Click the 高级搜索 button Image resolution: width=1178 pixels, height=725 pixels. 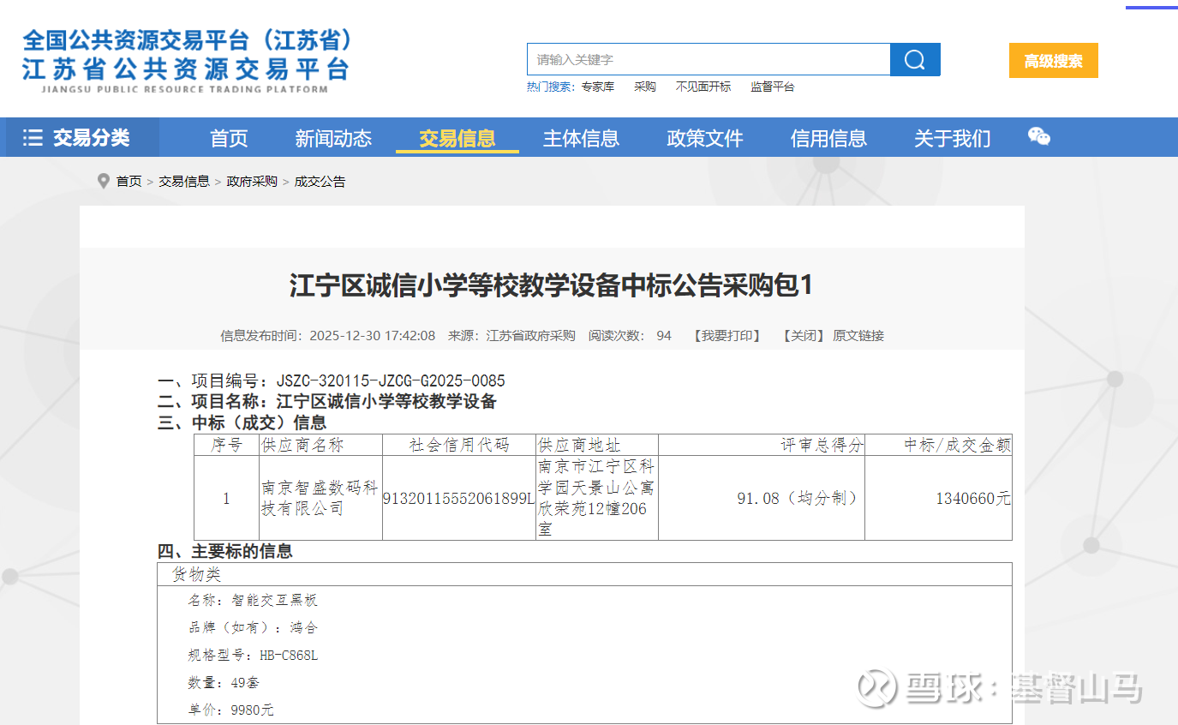1053,61
